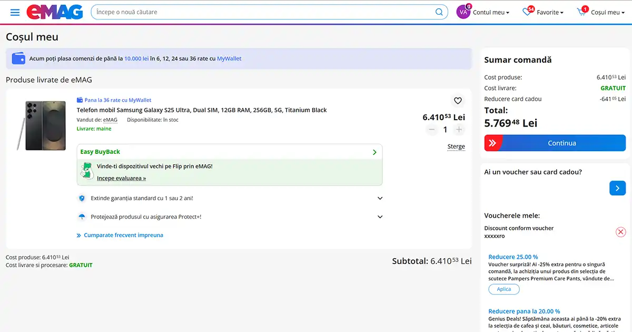Click the Favorite heart icon in header
The height and width of the screenshot is (332, 632).
[x=527, y=12]
